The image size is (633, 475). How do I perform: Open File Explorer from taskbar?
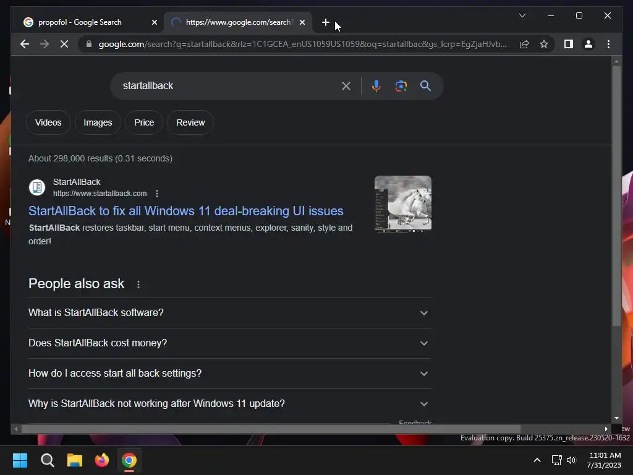coord(75,460)
